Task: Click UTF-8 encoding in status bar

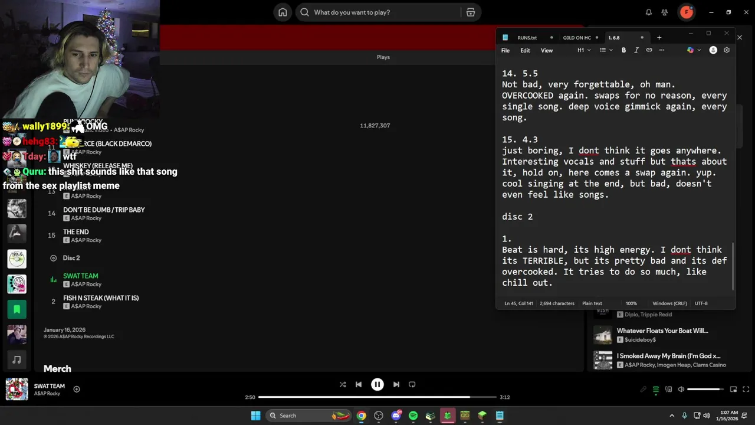Action: (701, 303)
